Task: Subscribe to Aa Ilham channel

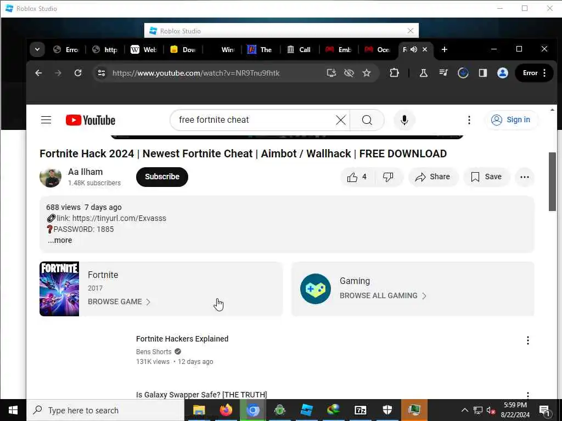Action: [162, 177]
